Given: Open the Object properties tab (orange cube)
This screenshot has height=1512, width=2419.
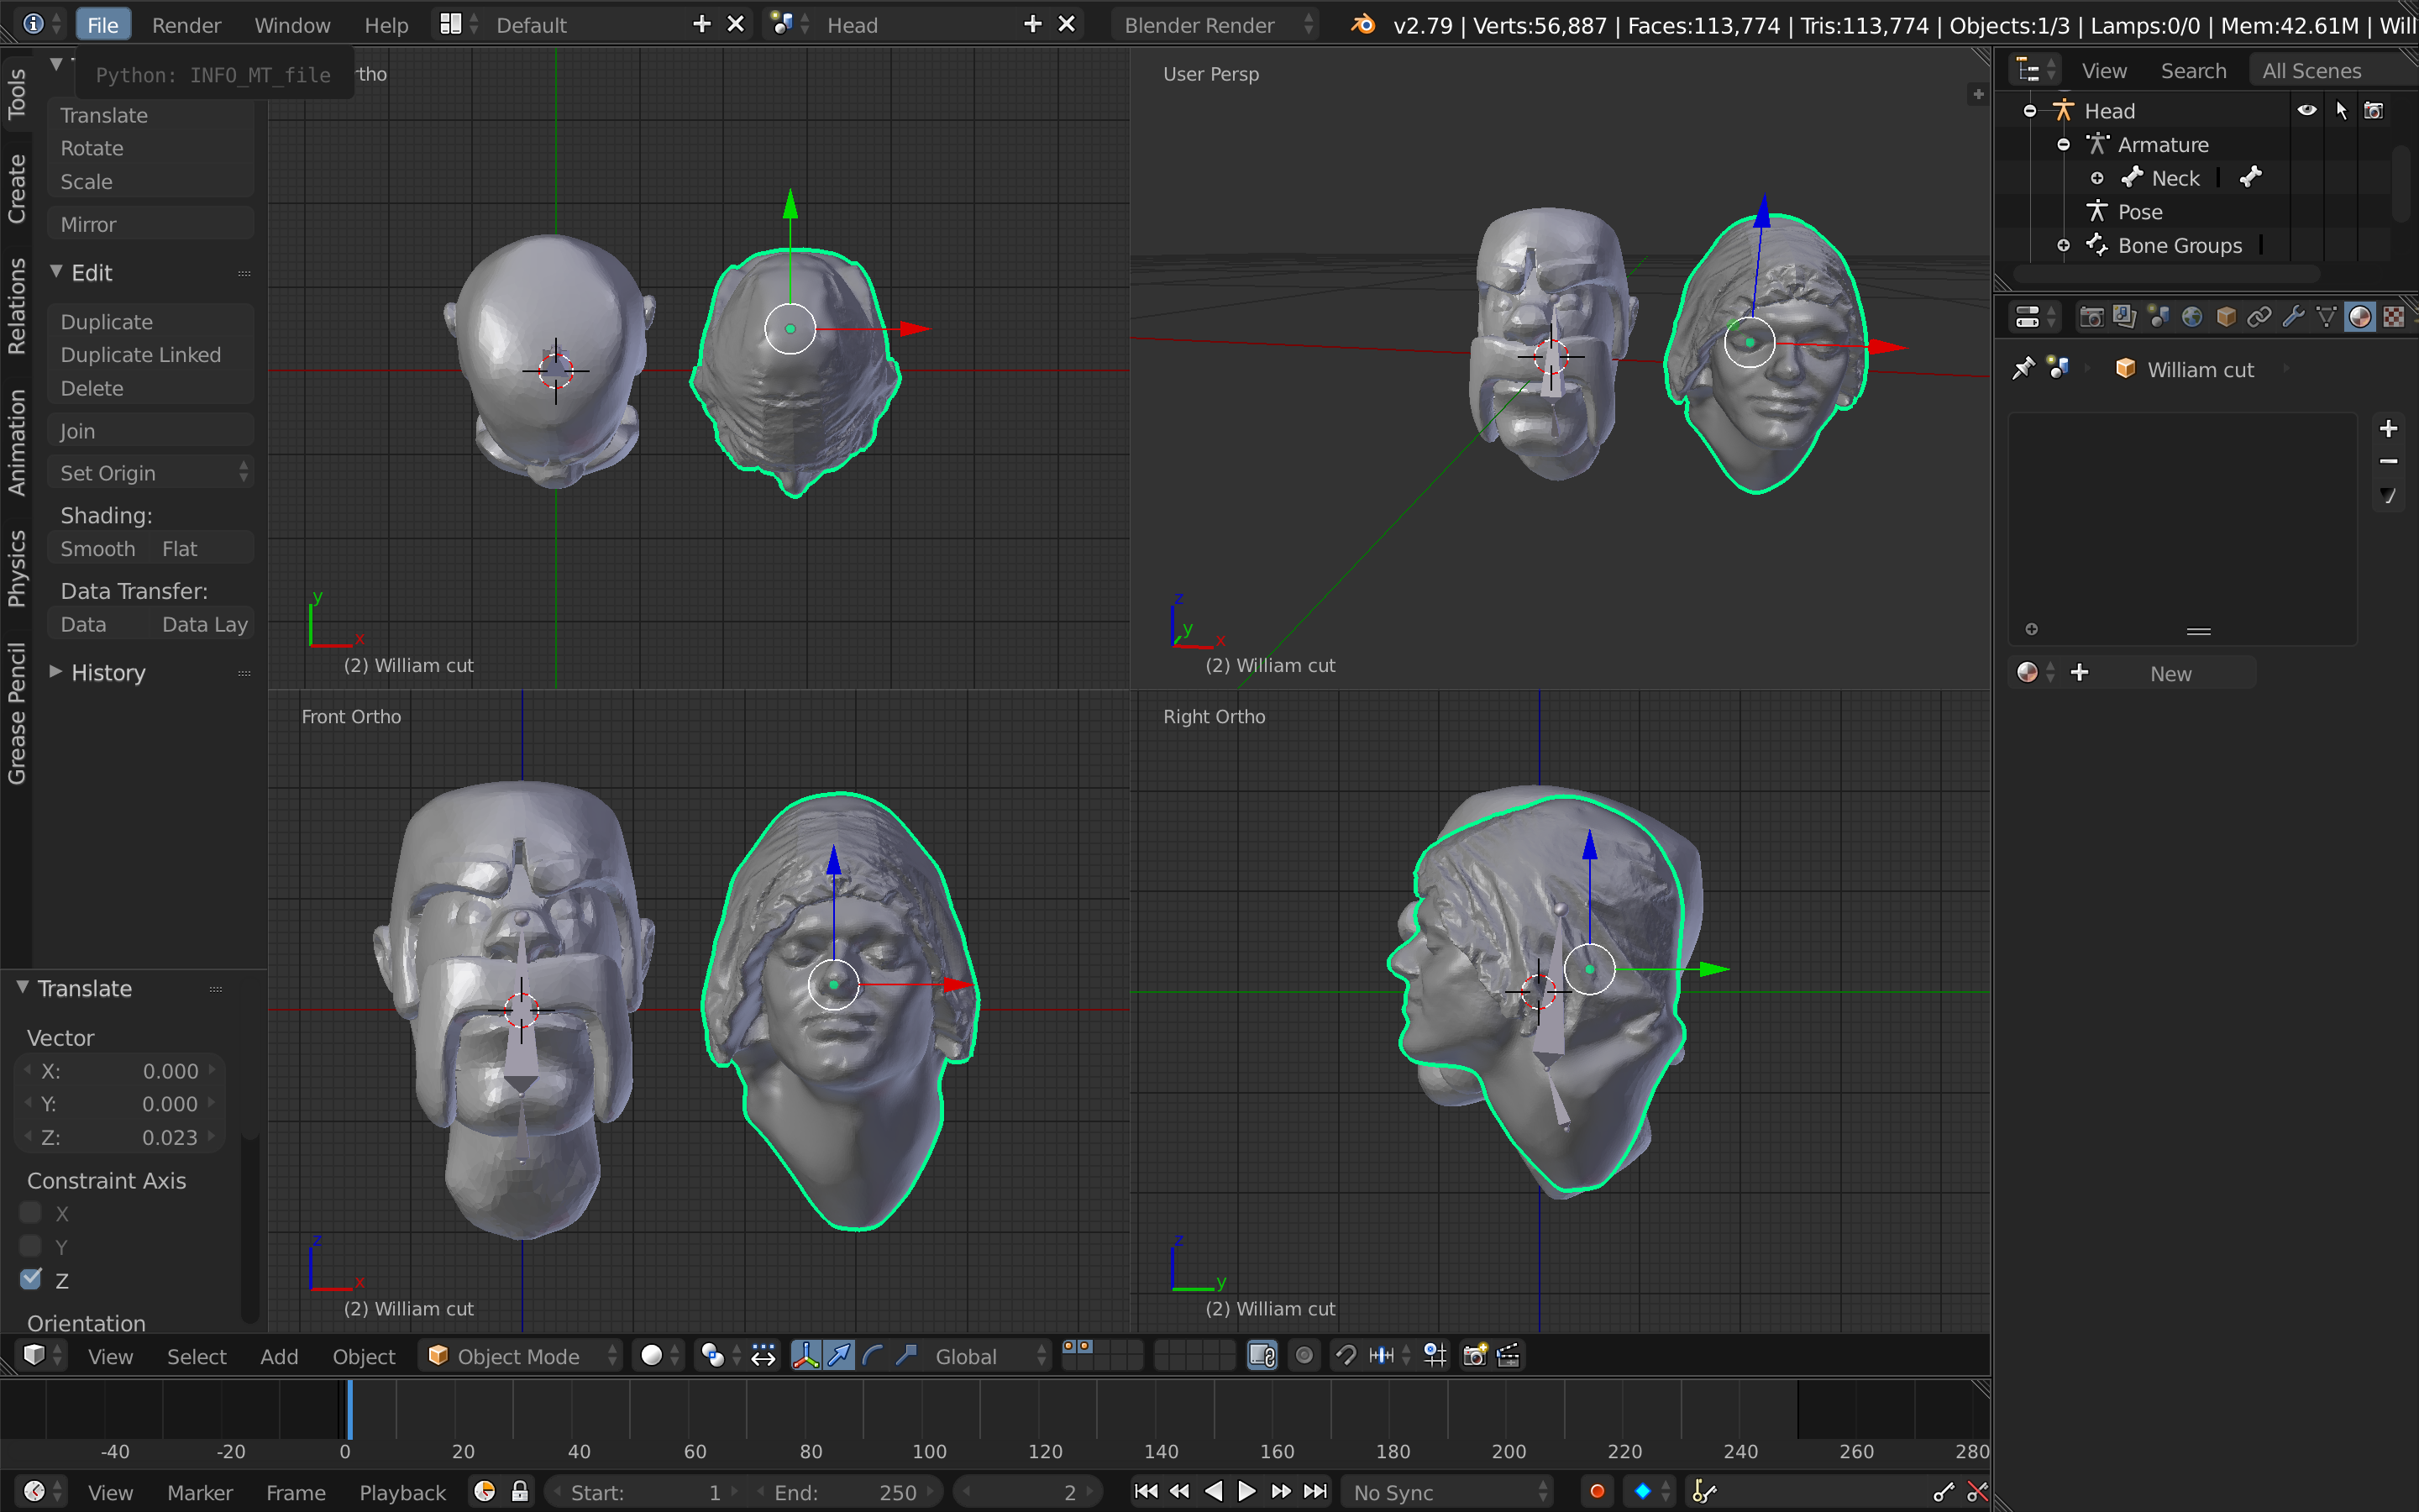Looking at the screenshot, I should point(2225,317).
